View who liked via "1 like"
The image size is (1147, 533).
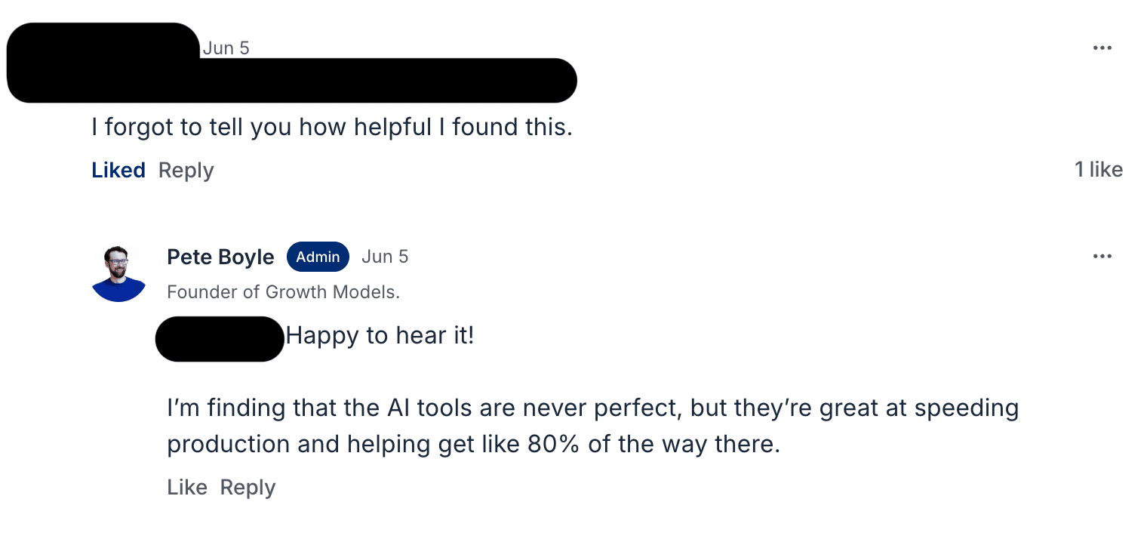1099,169
